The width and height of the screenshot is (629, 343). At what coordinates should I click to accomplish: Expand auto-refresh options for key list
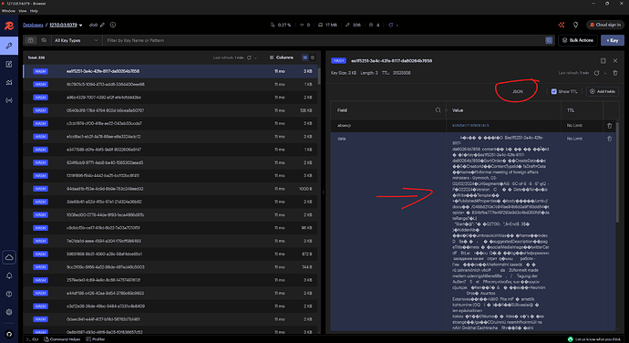[255, 57]
